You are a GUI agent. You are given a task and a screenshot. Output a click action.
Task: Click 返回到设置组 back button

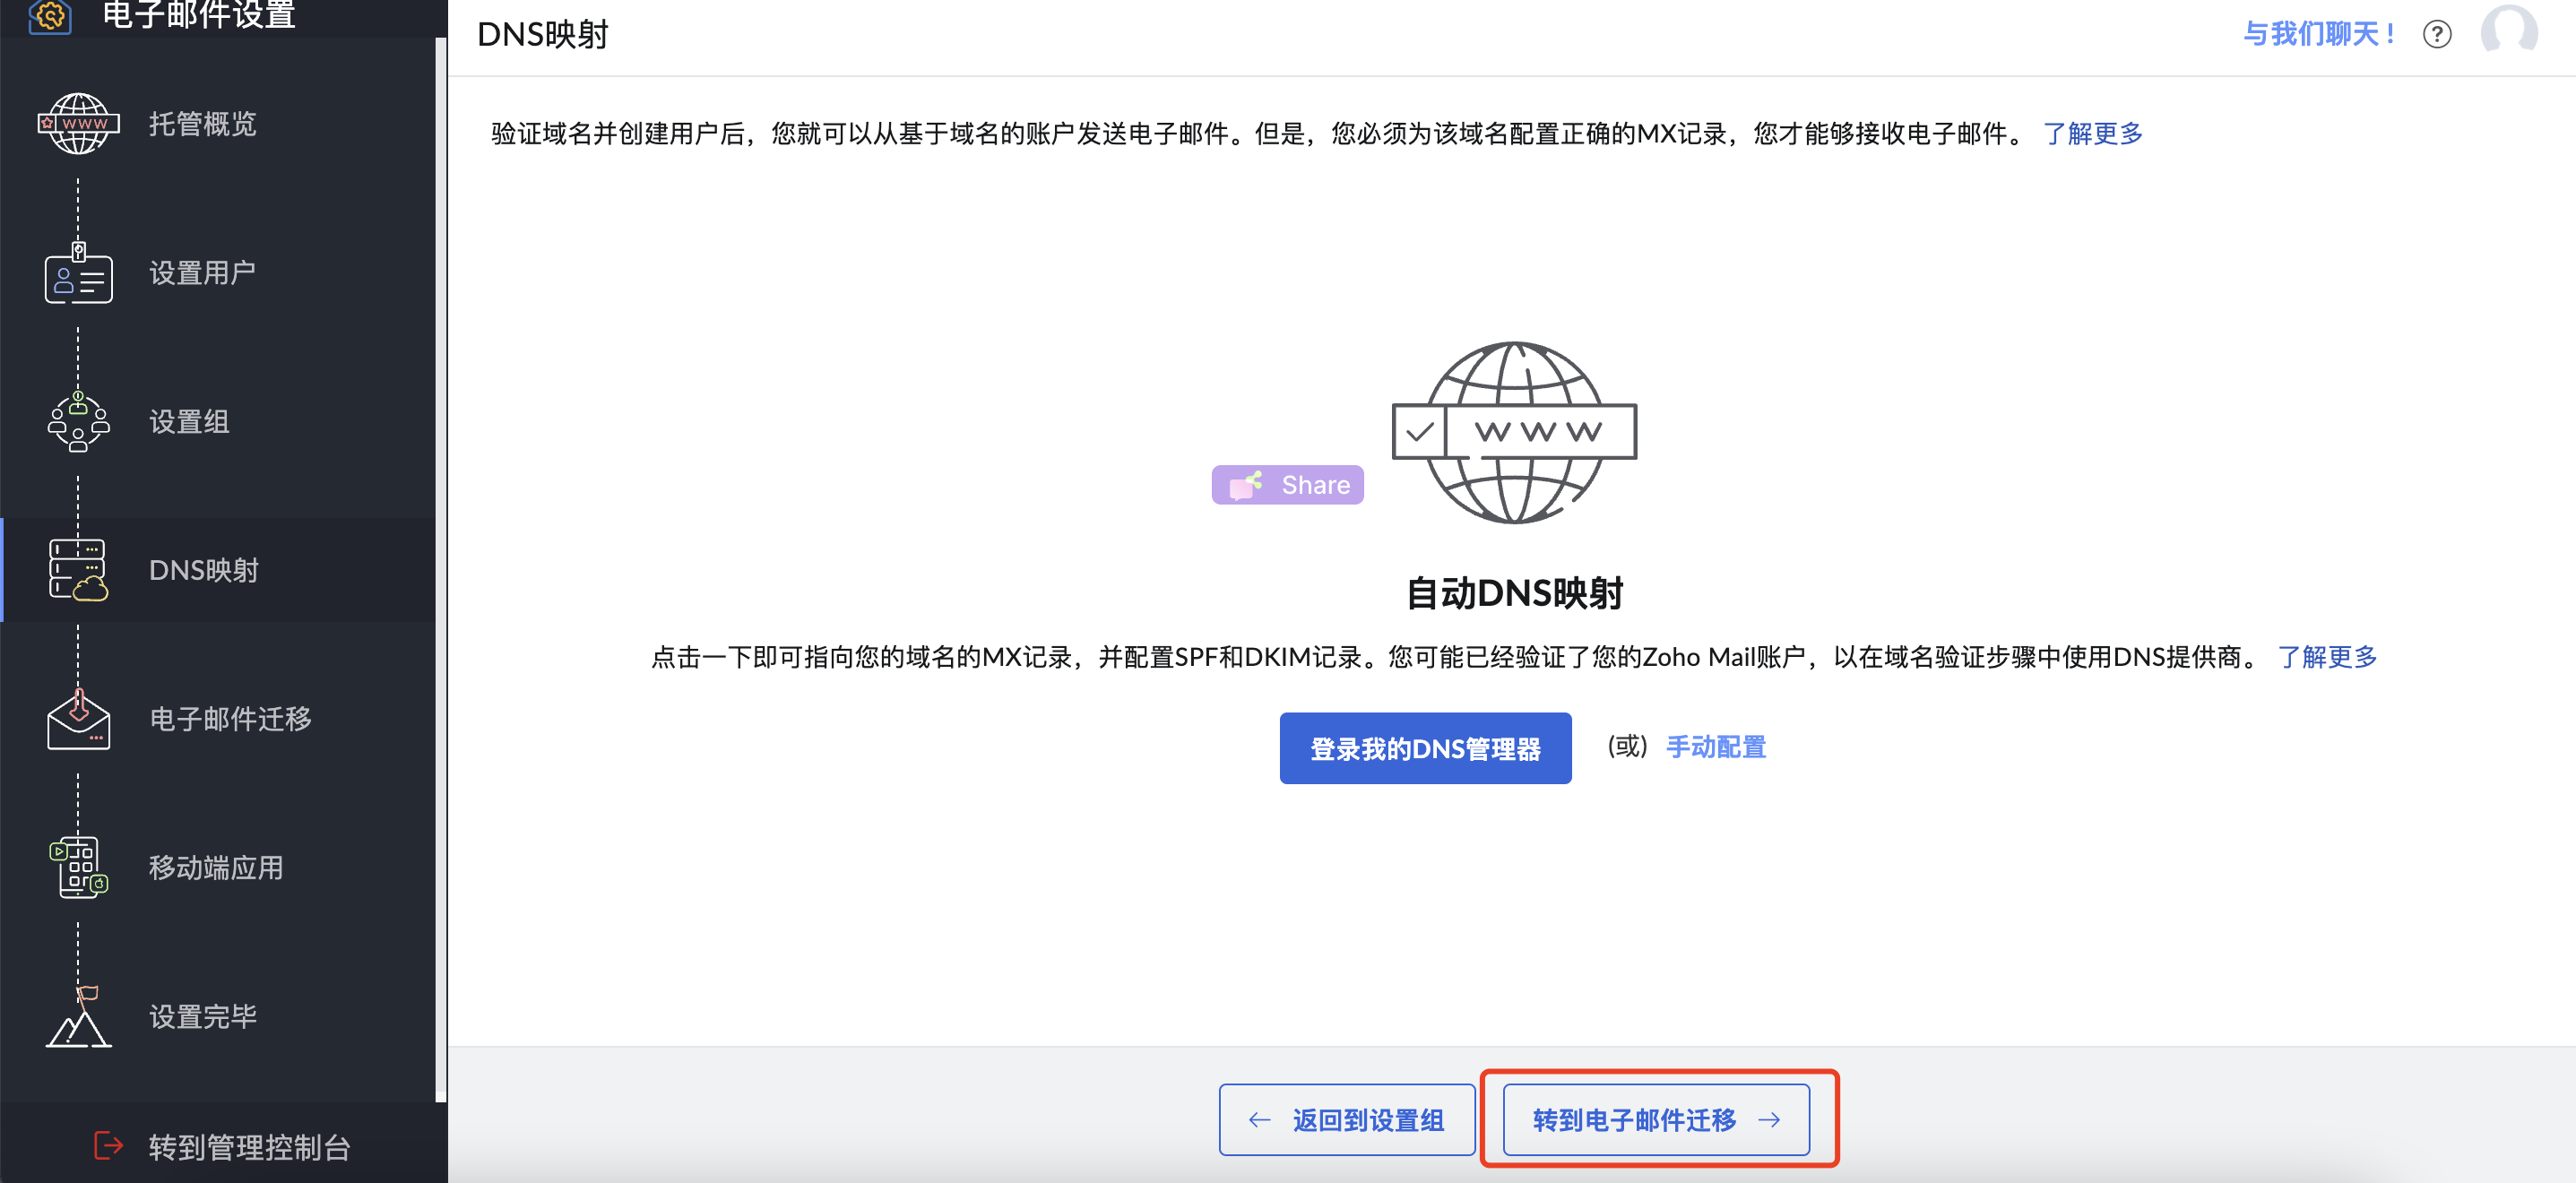coord(1346,1120)
